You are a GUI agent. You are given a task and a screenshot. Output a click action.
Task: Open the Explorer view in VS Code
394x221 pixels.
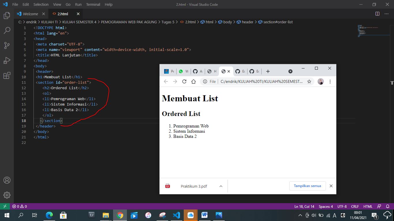pyautogui.click(x=7, y=16)
